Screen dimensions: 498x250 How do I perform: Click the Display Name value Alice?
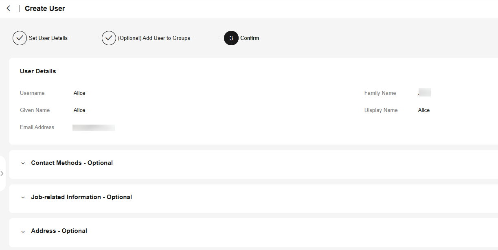[x=424, y=110]
